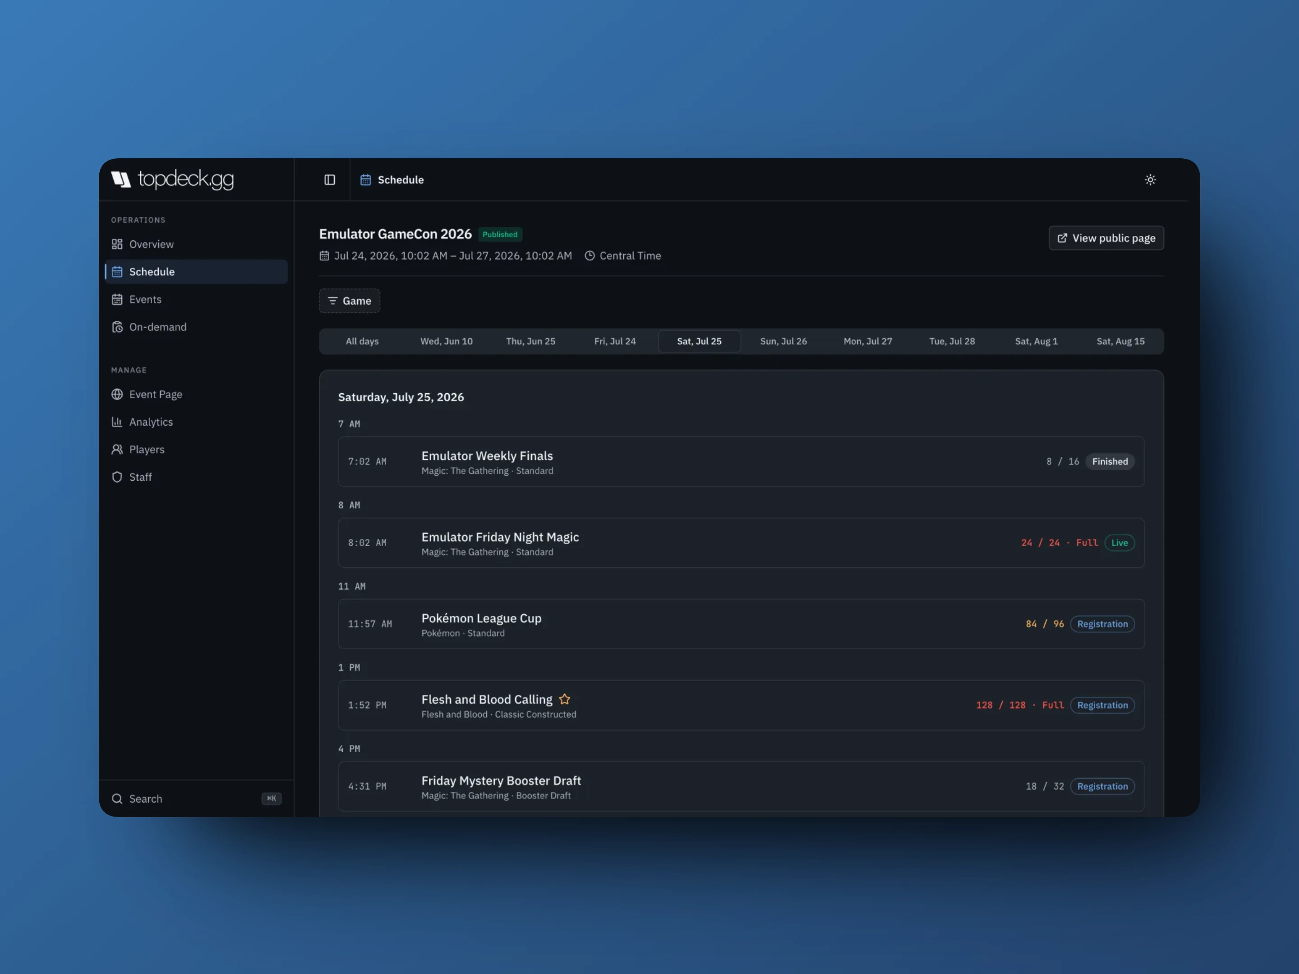Open the Flesh and Blood Calling event

click(x=741, y=705)
